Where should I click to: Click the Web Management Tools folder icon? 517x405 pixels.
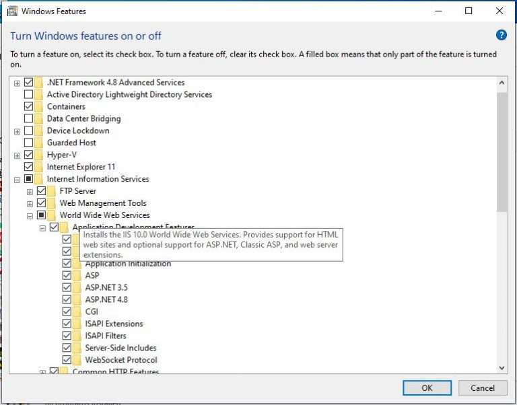[x=52, y=203]
